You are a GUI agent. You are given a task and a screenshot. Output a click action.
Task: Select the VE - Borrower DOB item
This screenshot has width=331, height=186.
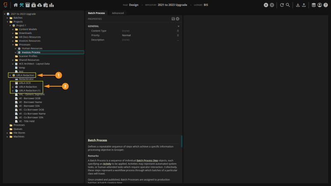(x=29, y=98)
